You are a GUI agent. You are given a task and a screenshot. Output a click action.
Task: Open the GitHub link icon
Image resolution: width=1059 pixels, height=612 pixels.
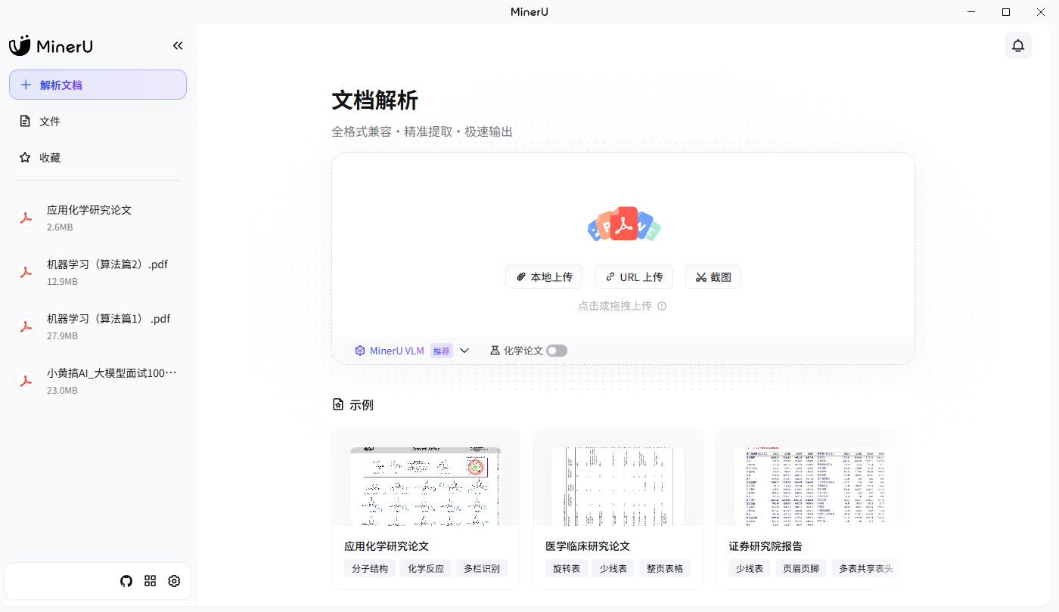126,581
